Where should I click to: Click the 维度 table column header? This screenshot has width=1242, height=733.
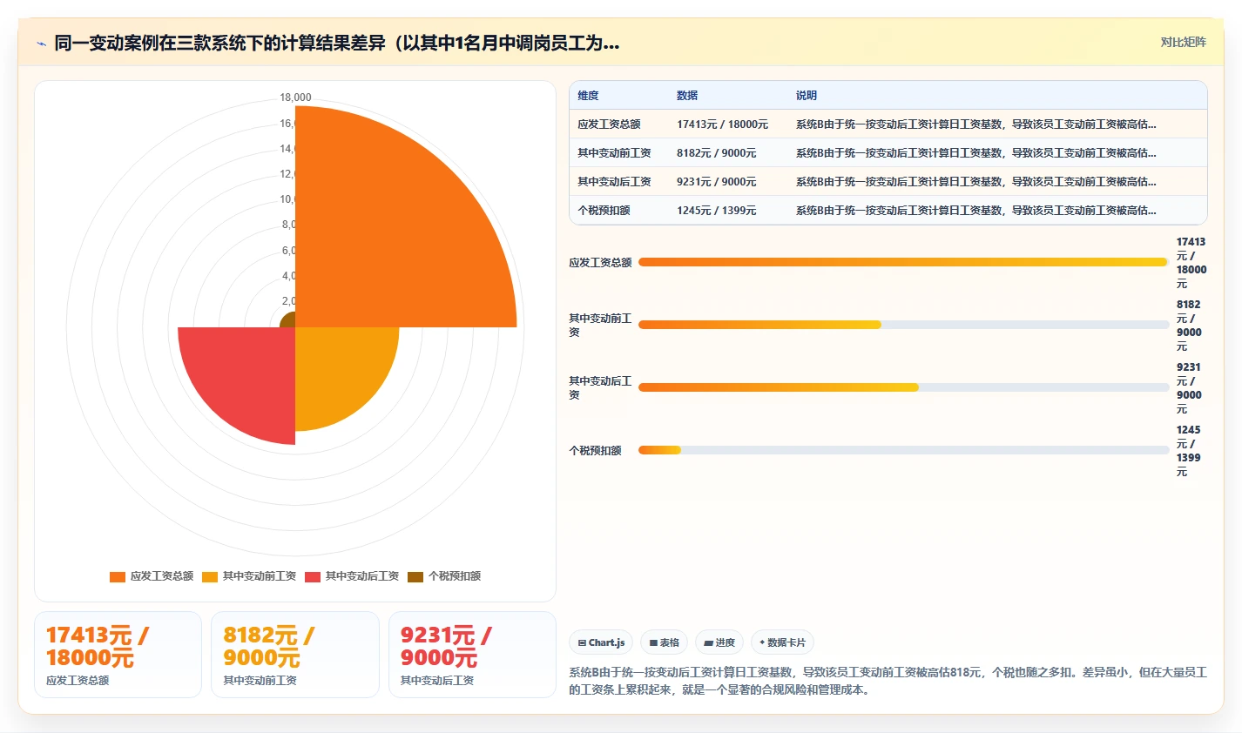tap(588, 96)
